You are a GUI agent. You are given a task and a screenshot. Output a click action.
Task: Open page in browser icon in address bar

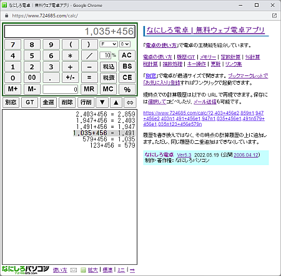[x=274, y=16]
